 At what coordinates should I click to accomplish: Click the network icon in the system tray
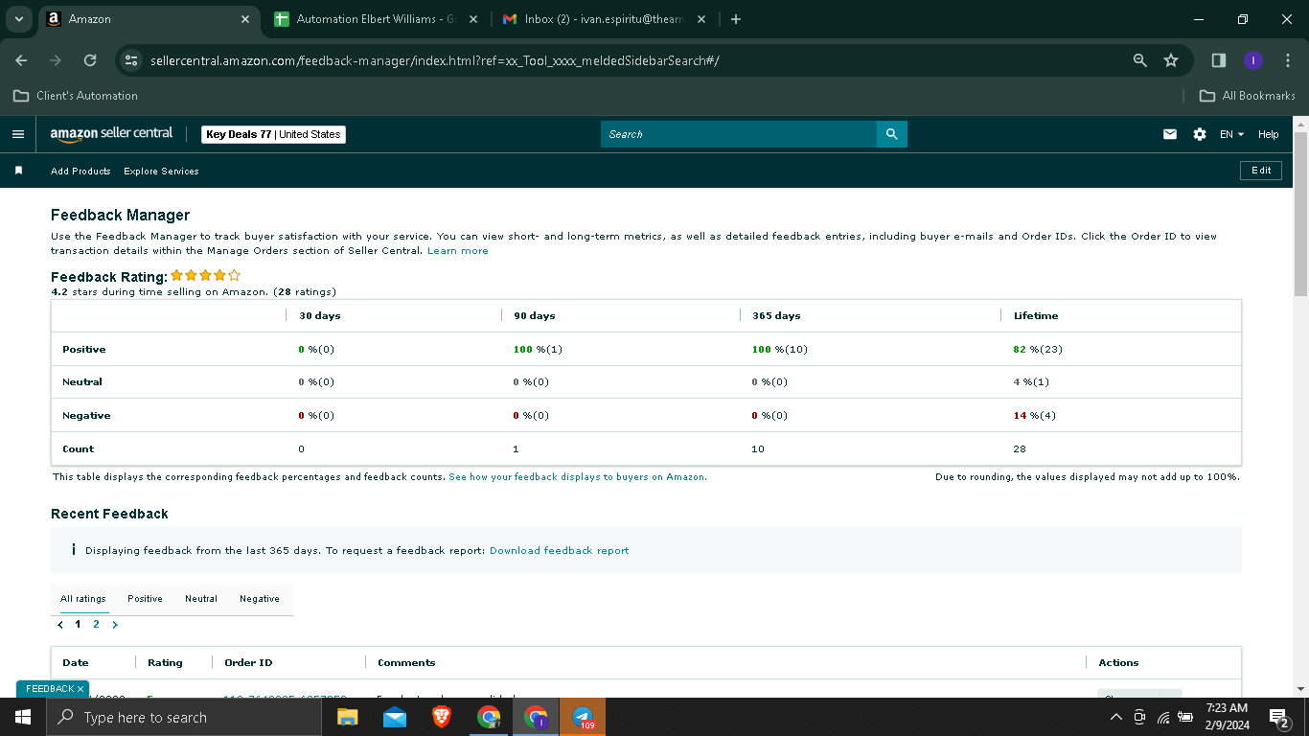(x=1162, y=717)
